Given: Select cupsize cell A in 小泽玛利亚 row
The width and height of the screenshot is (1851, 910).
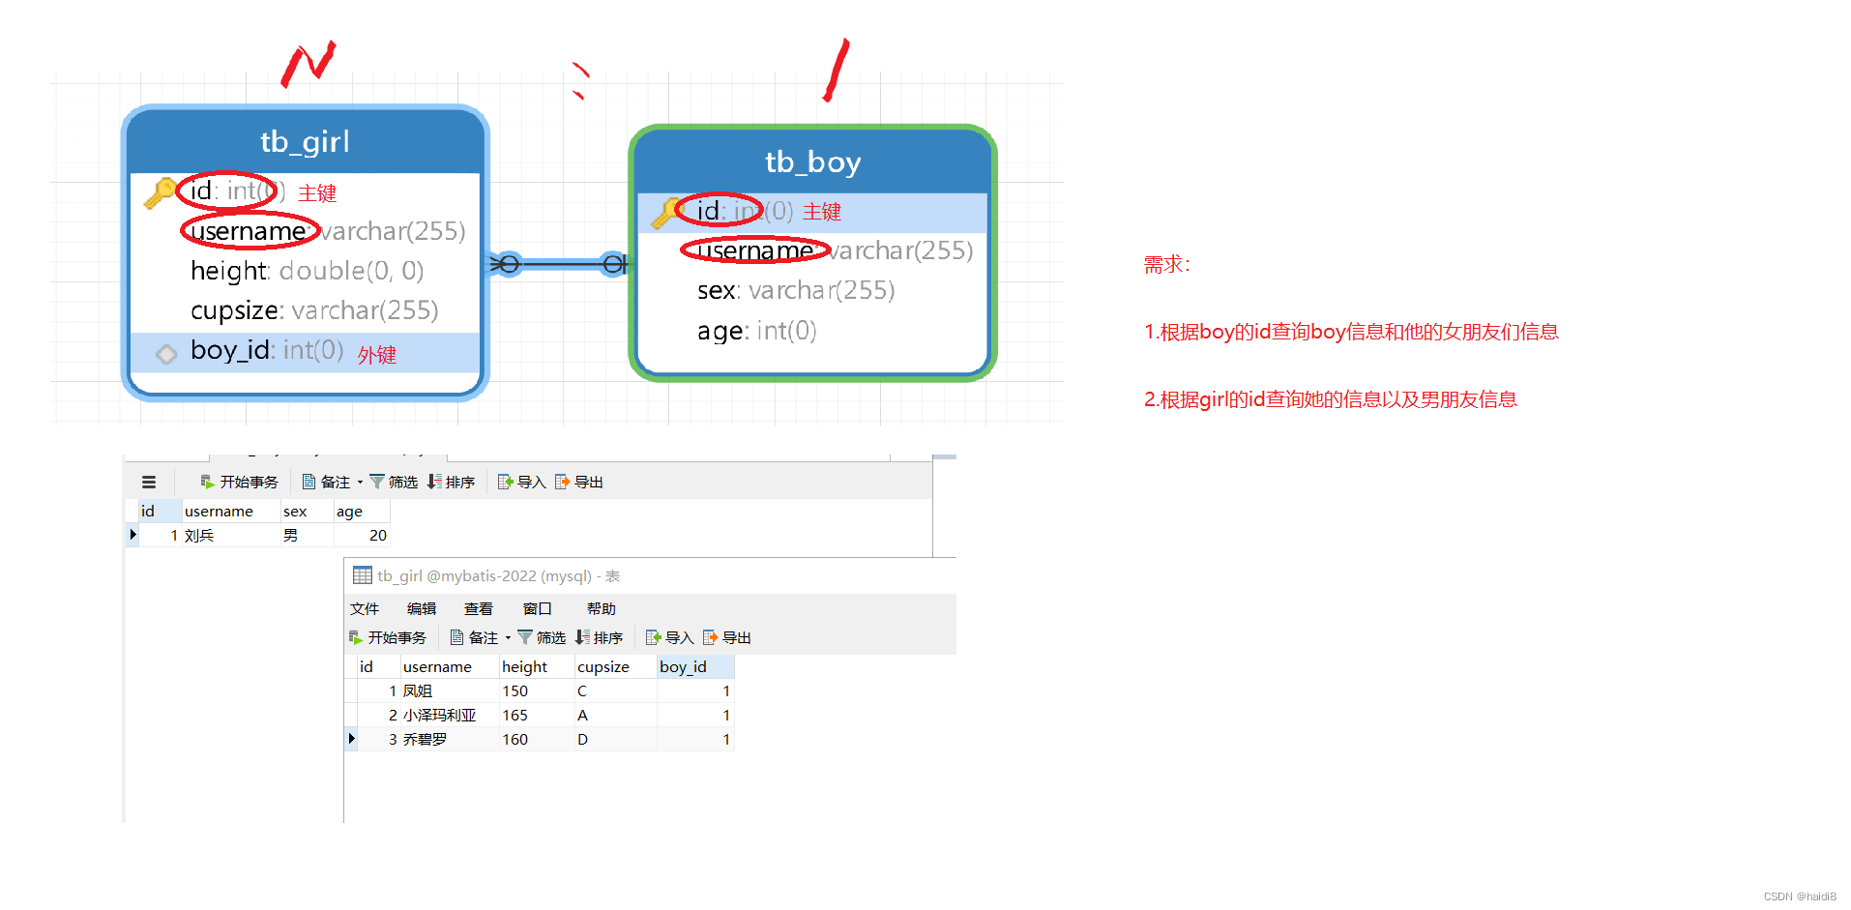Looking at the screenshot, I should pyautogui.click(x=616, y=715).
